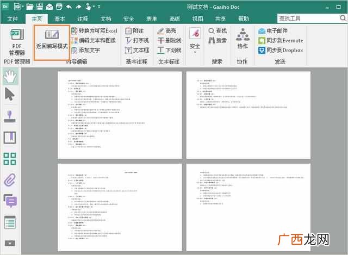This screenshot has height=255, width=348.
Task: Open the 文件 menu tab
Action: pos(13,19)
